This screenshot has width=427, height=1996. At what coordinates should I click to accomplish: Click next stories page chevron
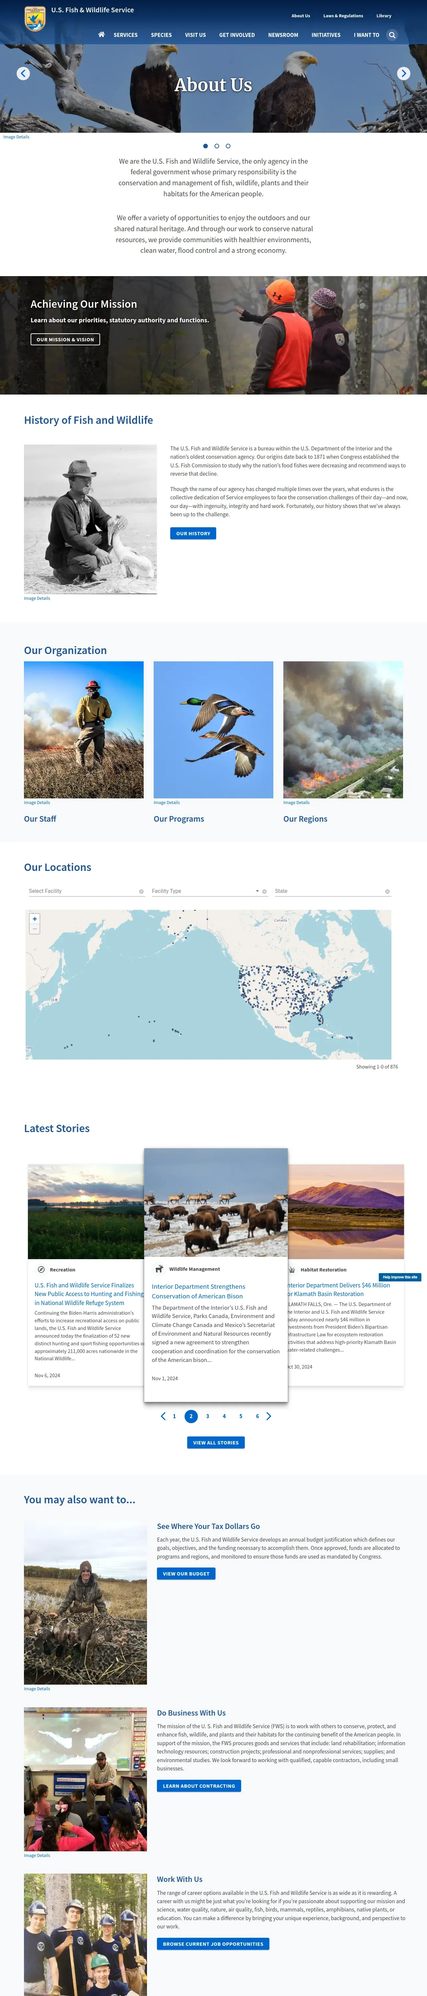(x=269, y=1416)
